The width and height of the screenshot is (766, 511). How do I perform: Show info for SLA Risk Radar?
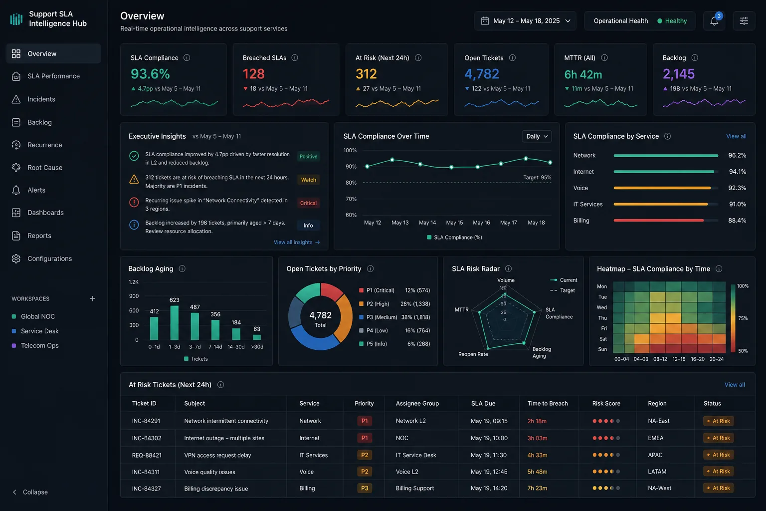pyautogui.click(x=508, y=268)
